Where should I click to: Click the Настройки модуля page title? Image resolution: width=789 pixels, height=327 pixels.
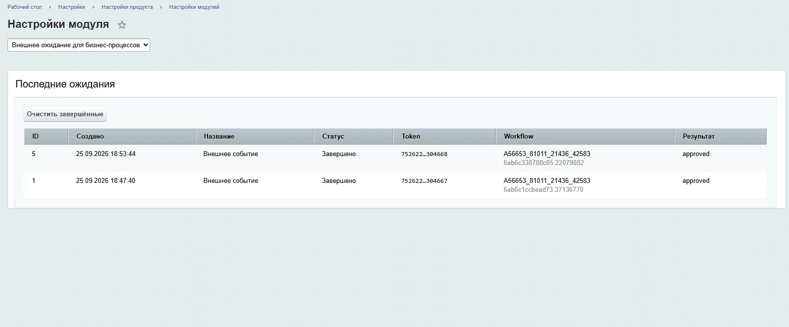[x=58, y=24]
